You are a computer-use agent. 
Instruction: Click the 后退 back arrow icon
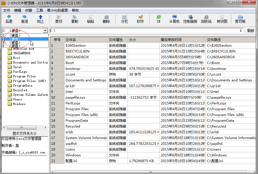[x=9, y=17]
